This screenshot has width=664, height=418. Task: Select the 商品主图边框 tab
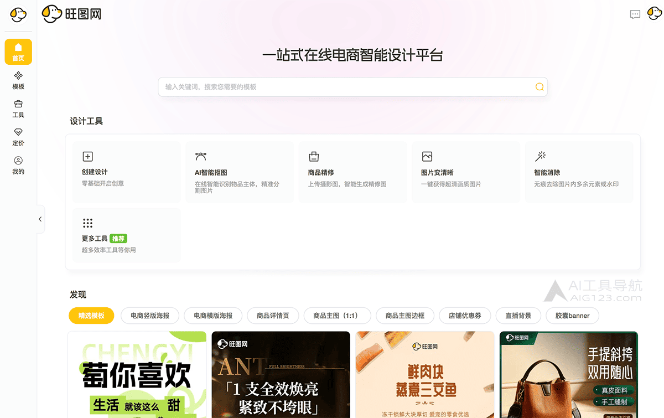click(405, 316)
